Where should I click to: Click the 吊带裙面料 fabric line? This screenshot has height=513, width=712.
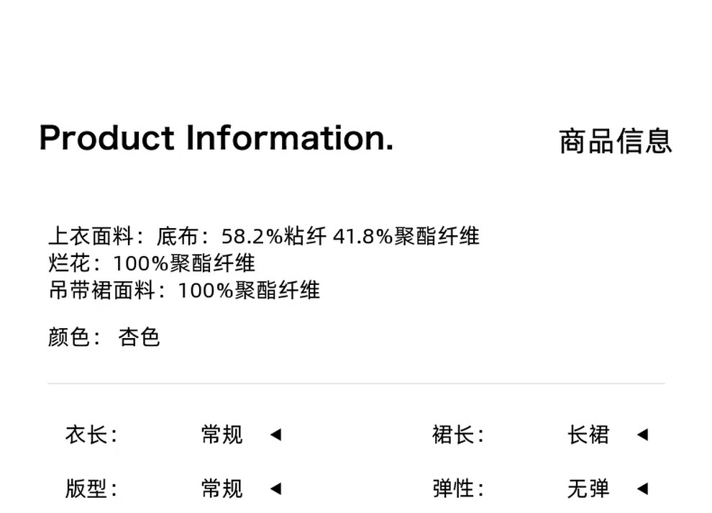[184, 291]
